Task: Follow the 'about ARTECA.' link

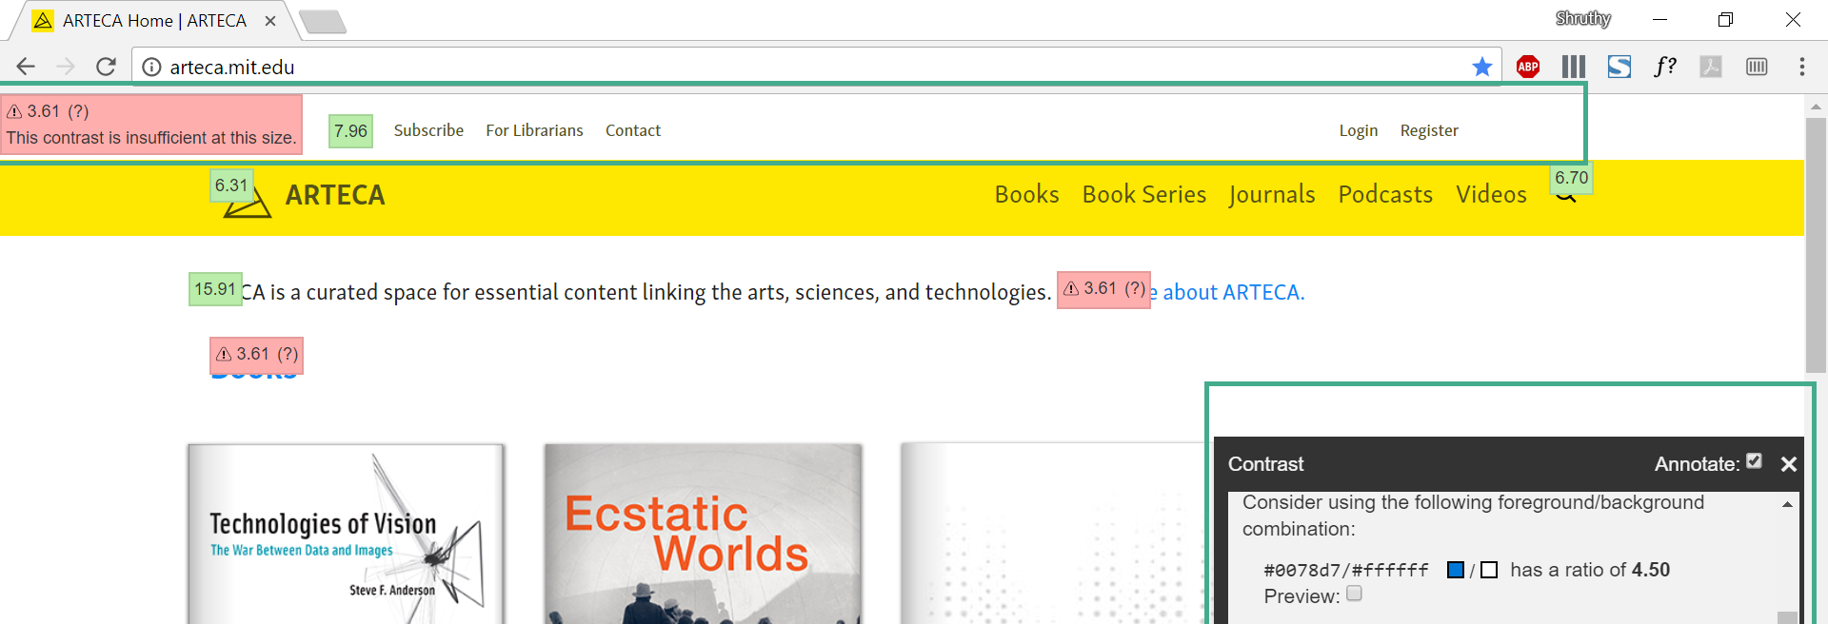Action: click(1234, 292)
